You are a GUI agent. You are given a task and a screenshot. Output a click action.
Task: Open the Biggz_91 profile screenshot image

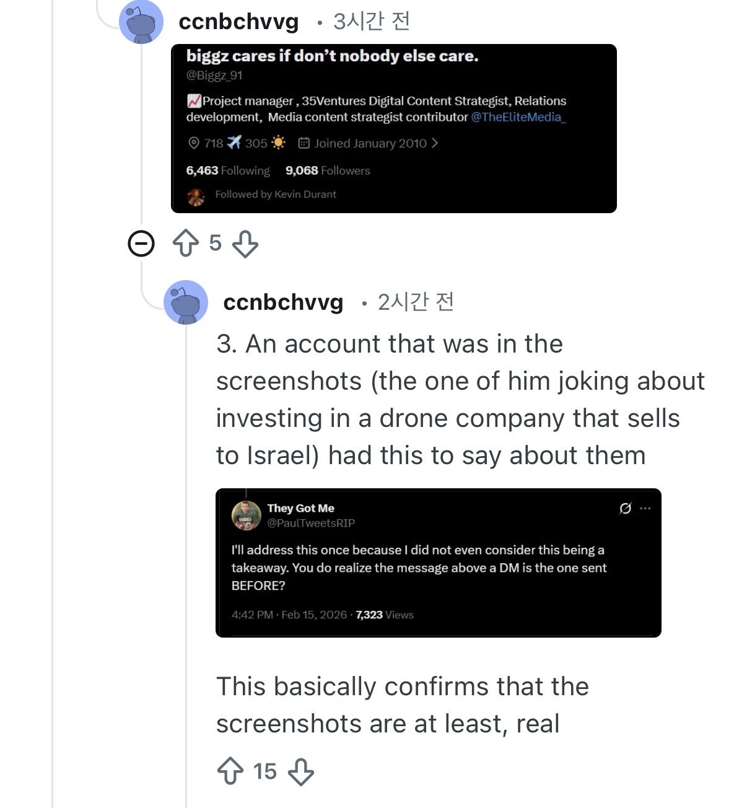[394, 128]
